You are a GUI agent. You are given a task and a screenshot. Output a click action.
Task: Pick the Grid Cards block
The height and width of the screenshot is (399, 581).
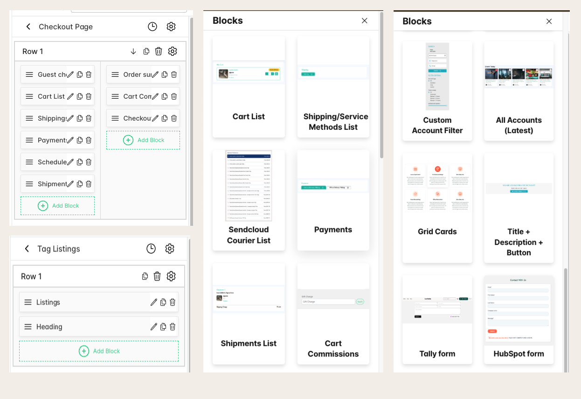coord(437,208)
